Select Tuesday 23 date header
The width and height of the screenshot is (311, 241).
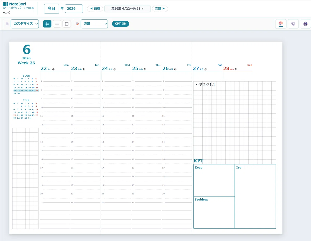85,67
